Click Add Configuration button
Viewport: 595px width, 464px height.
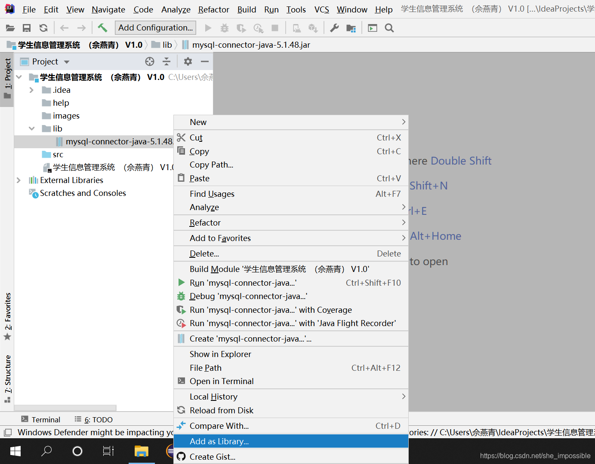tap(156, 28)
